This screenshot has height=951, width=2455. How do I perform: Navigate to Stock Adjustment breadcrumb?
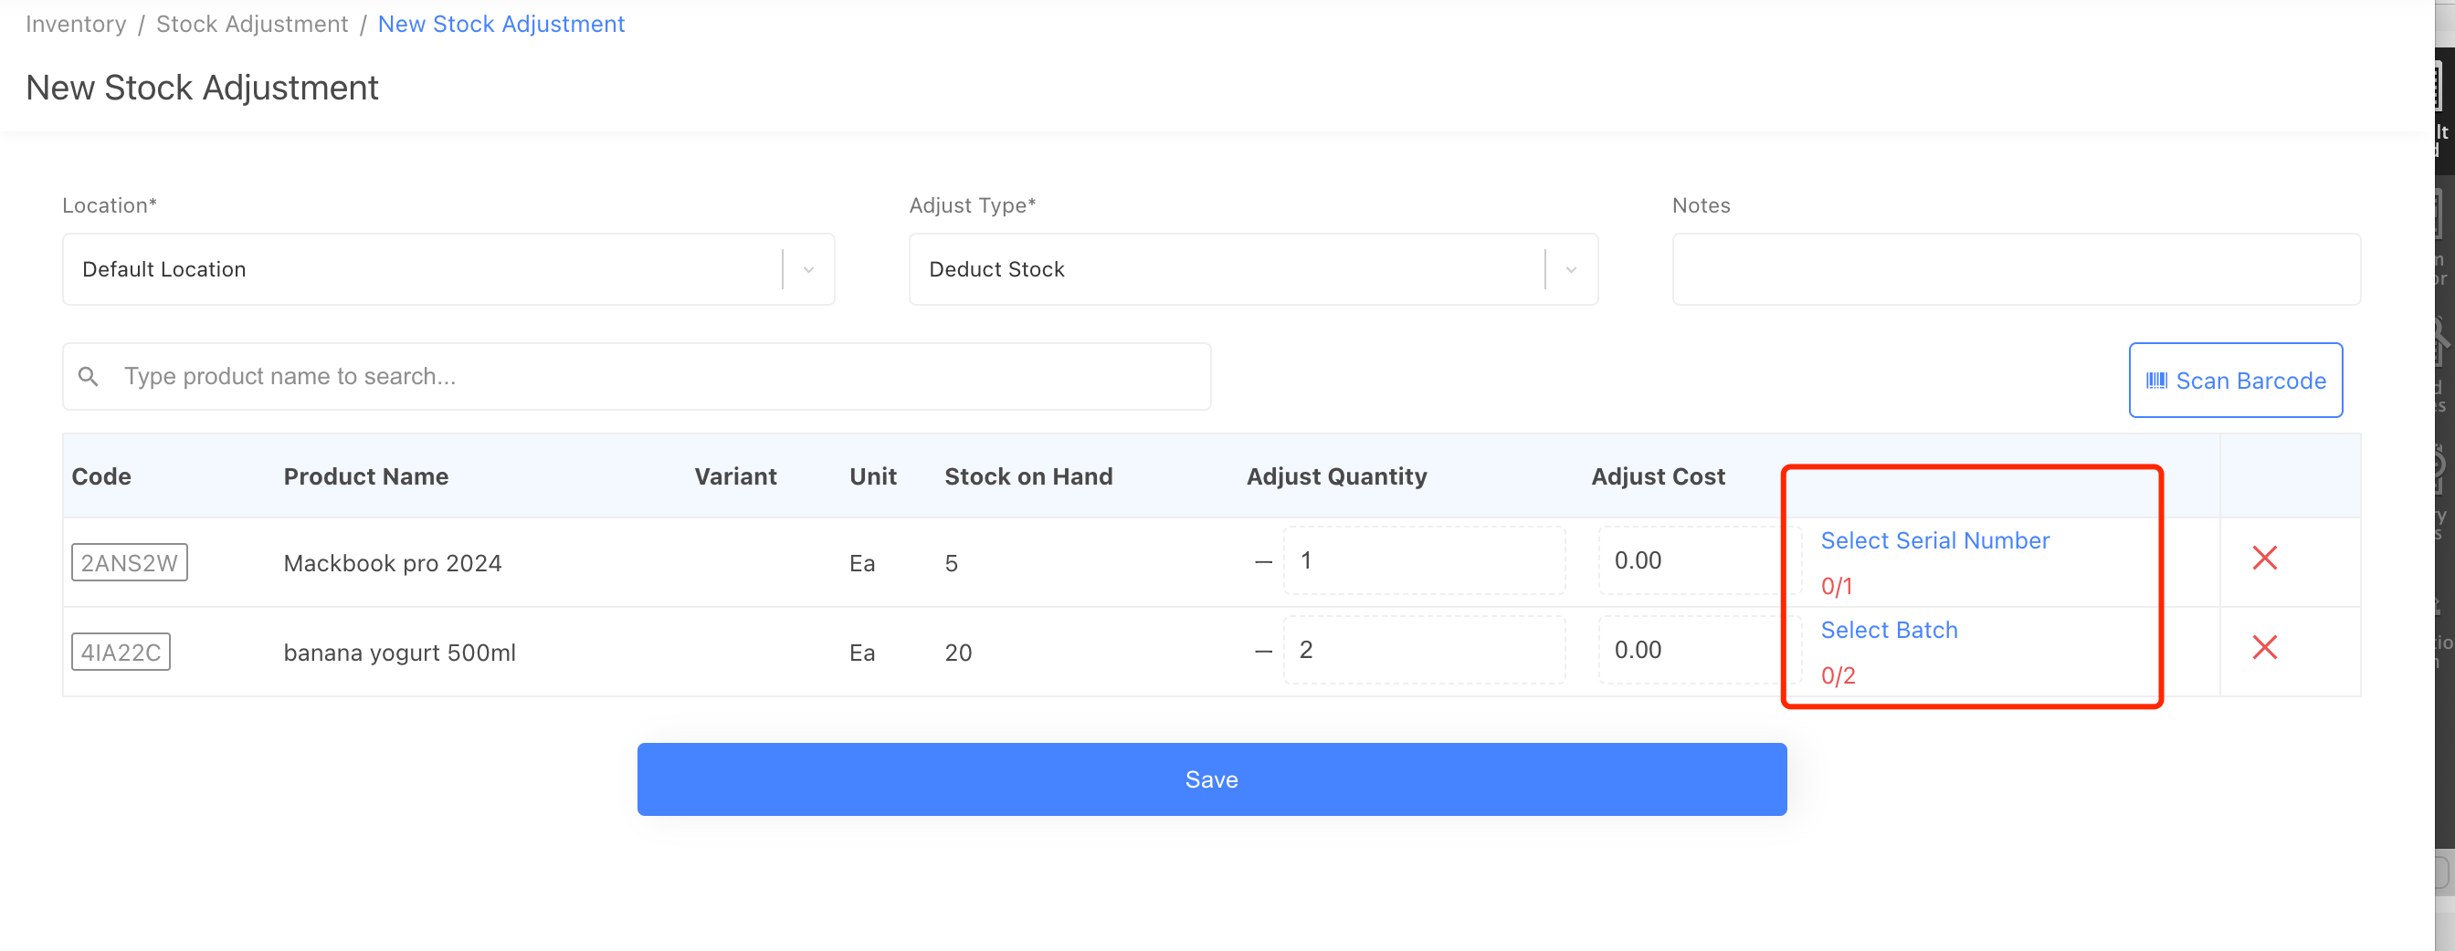(251, 24)
